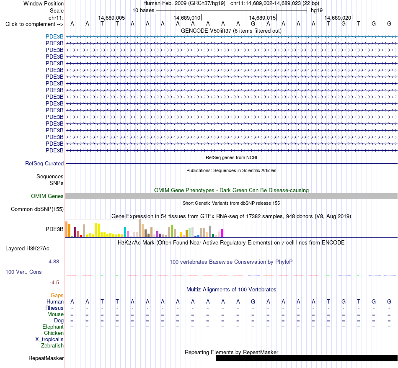The image size is (398, 368).
Task: Open 'Publications: Sequences in Scientific Articles' title
Action: (x=231, y=170)
